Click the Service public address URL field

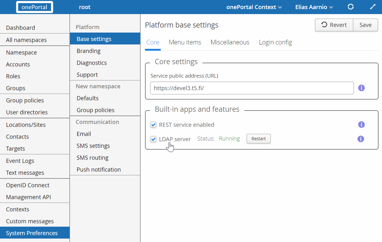coord(252,88)
